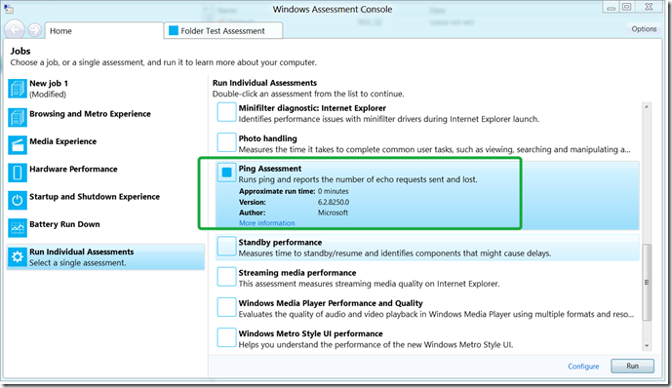Check the Streaming media performance box
672x388 pixels.
point(226,277)
